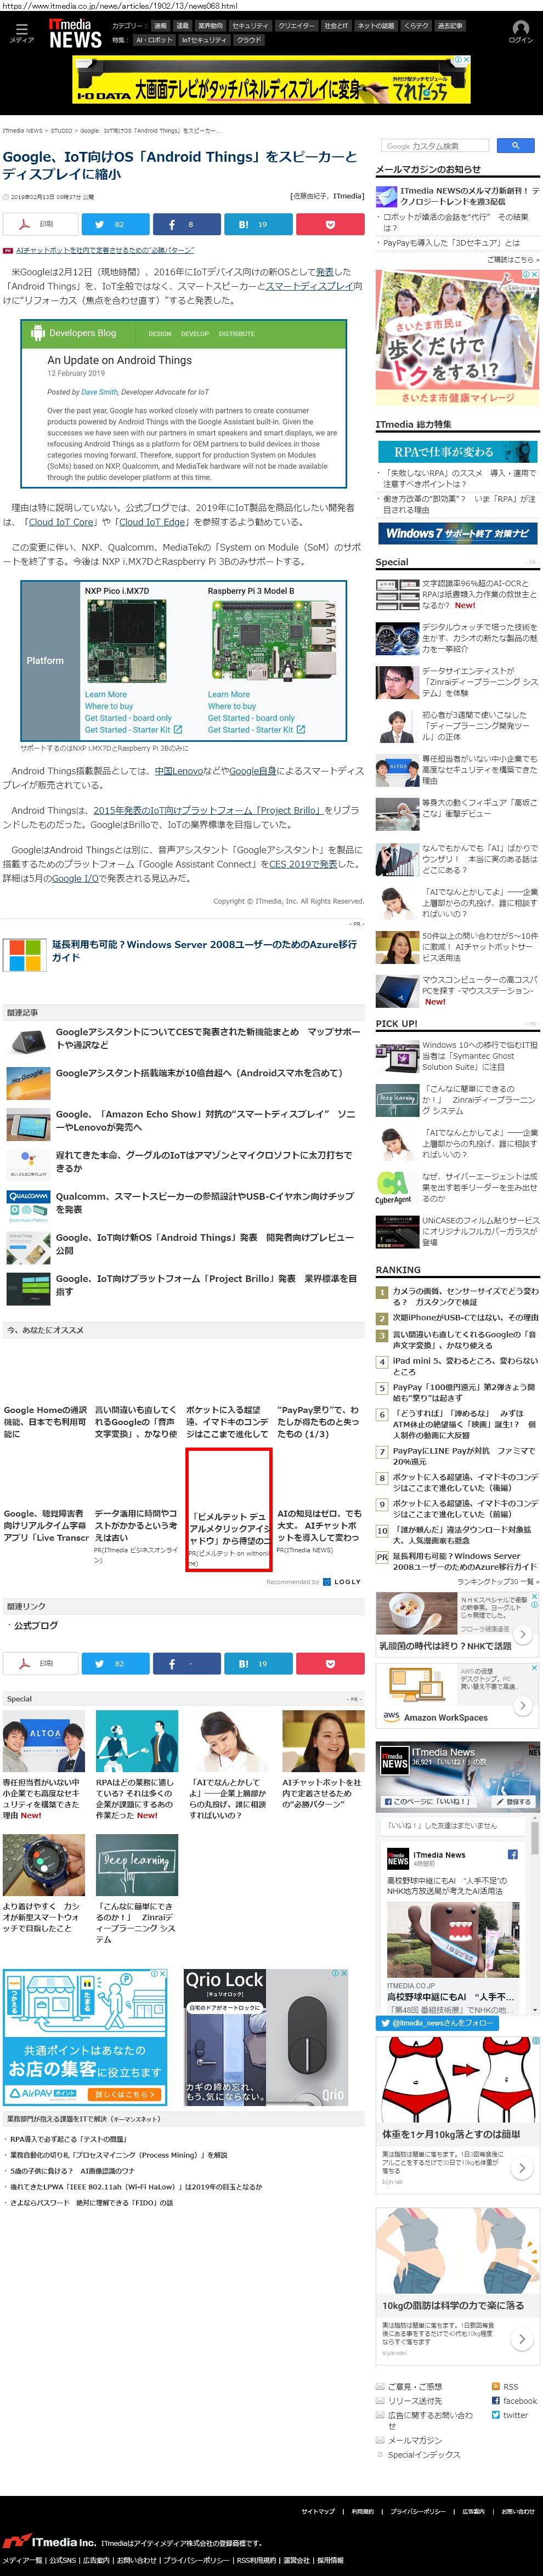Click the Google custom search magnifier button
543x2576 pixels.
[x=515, y=146]
